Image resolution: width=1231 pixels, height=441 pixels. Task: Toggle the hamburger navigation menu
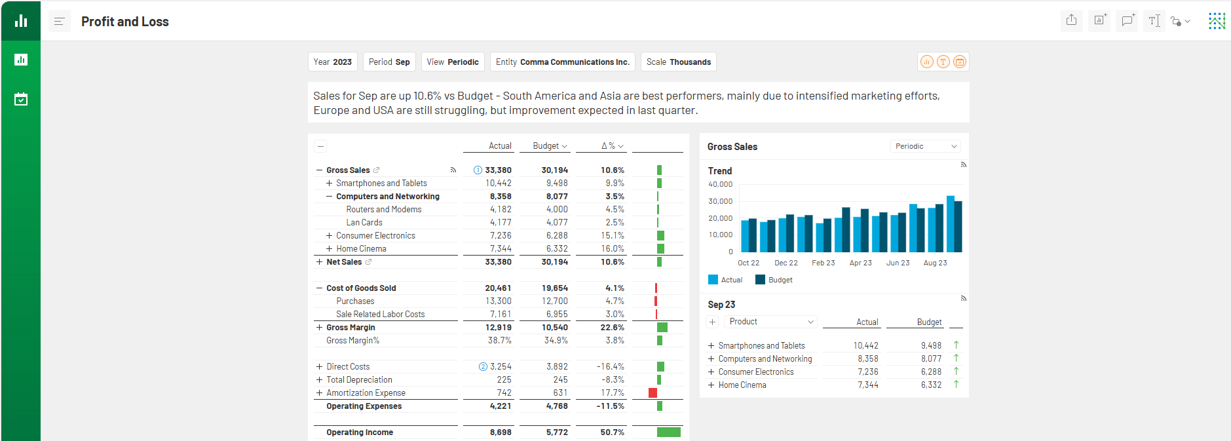59,22
